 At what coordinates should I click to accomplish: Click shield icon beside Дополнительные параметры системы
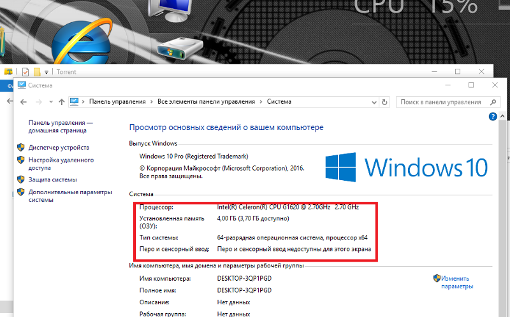(x=21, y=192)
